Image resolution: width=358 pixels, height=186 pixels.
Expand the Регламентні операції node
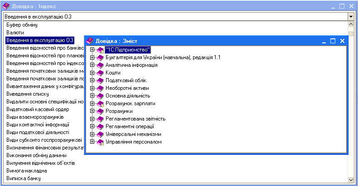point(92,126)
